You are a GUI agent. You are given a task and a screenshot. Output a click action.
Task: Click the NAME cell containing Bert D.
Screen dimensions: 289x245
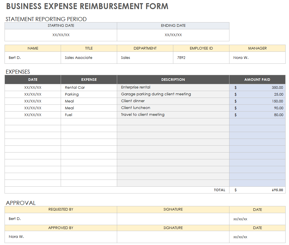[32, 57]
